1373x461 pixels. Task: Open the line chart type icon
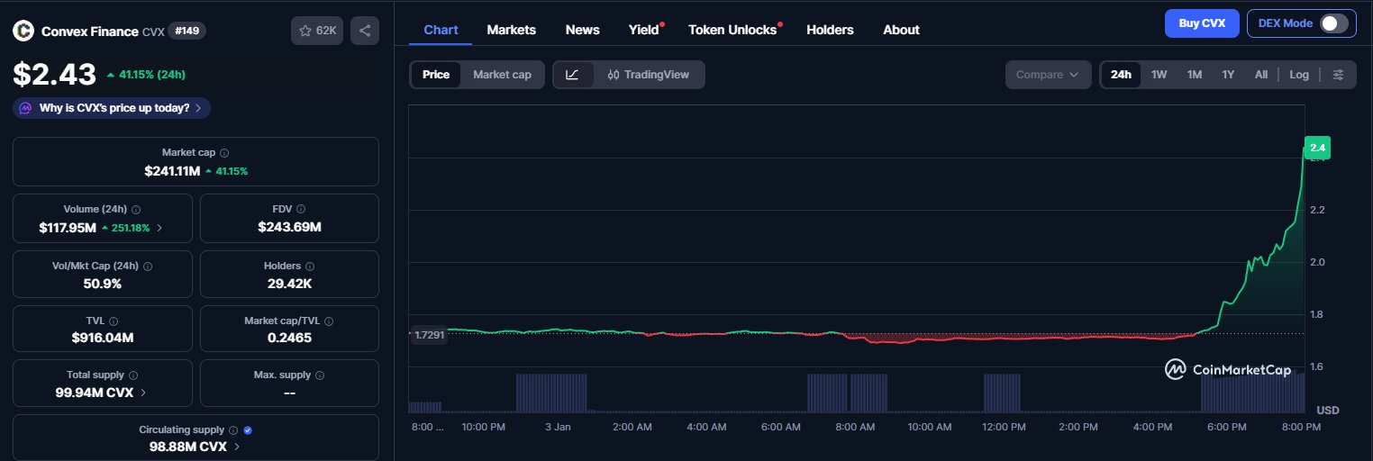point(573,75)
